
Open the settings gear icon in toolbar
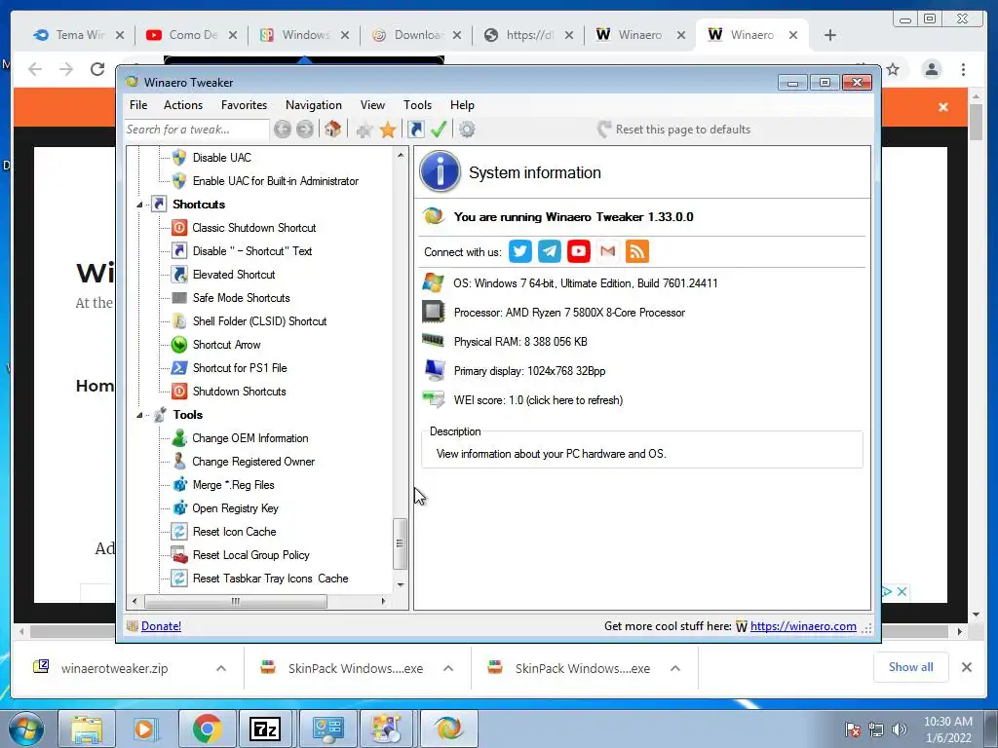pos(467,130)
